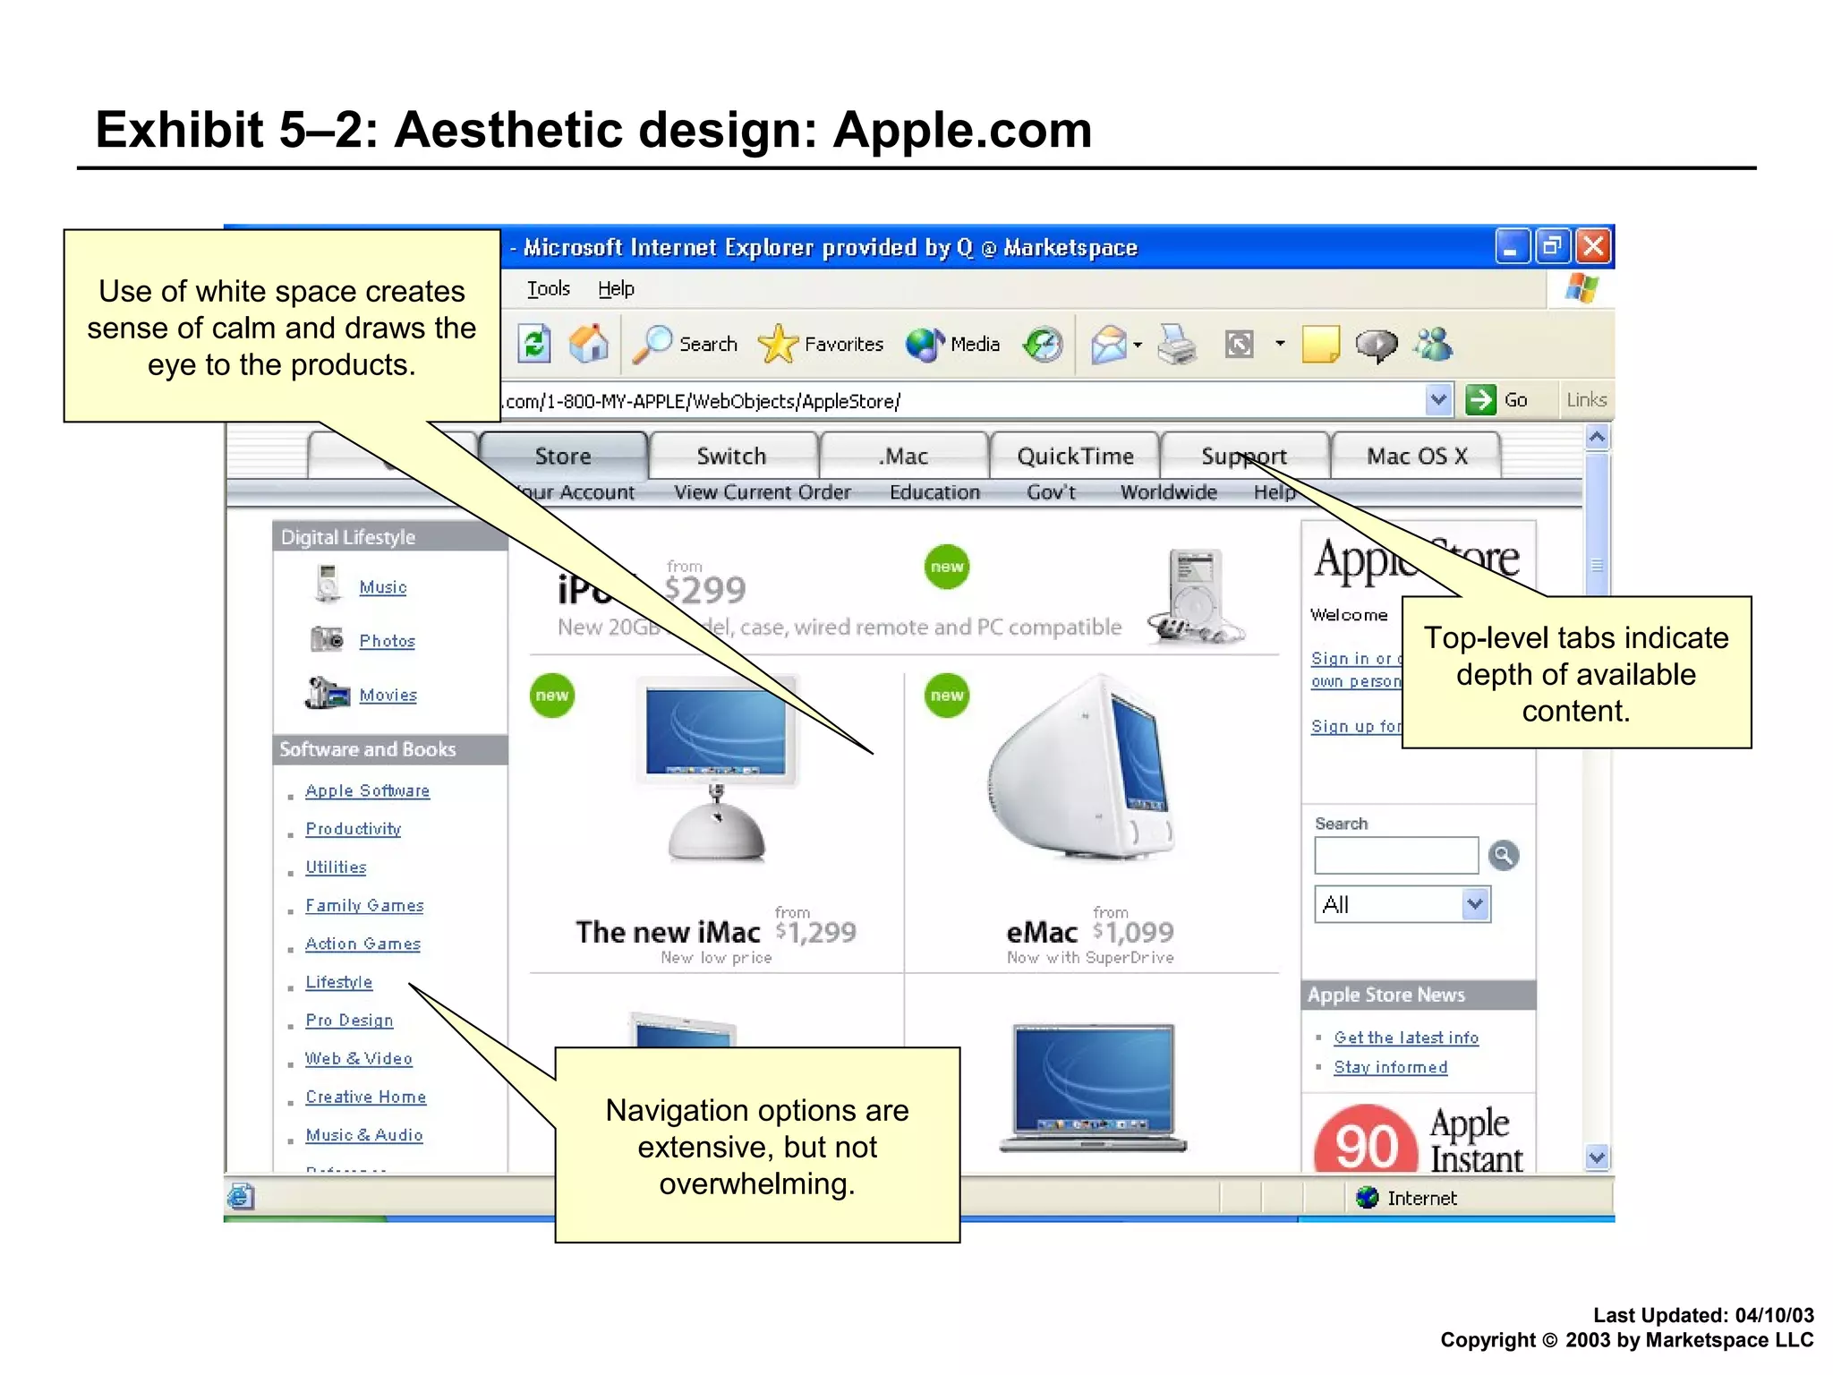The height and width of the screenshot is (1375, 1833).
Task: Open the Action Games link
Action: point(363,944)
